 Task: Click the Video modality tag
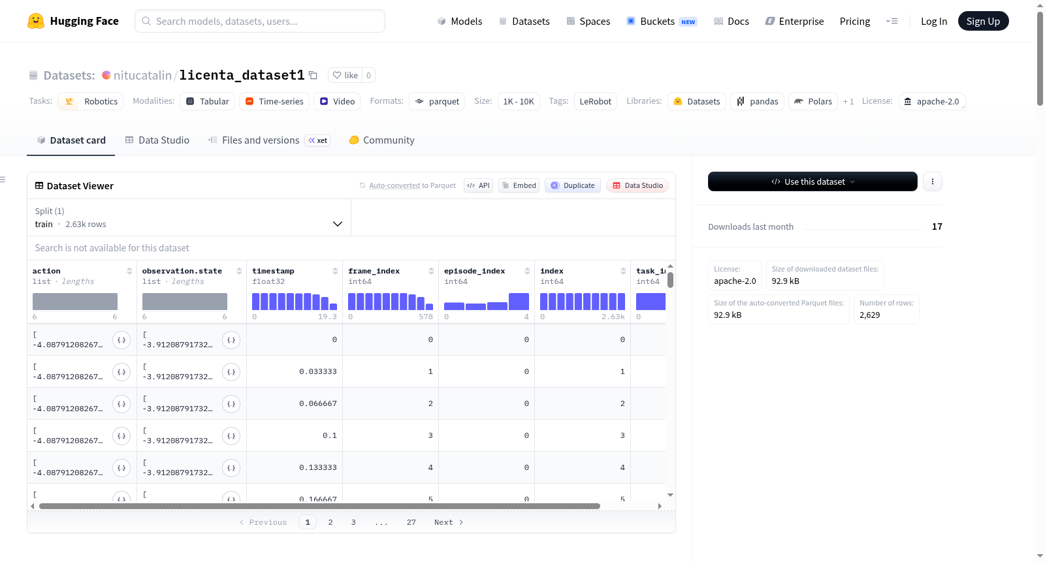click(337, 101)
